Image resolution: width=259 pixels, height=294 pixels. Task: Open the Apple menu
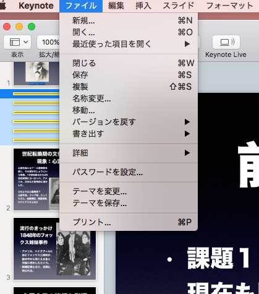(3, 6)
